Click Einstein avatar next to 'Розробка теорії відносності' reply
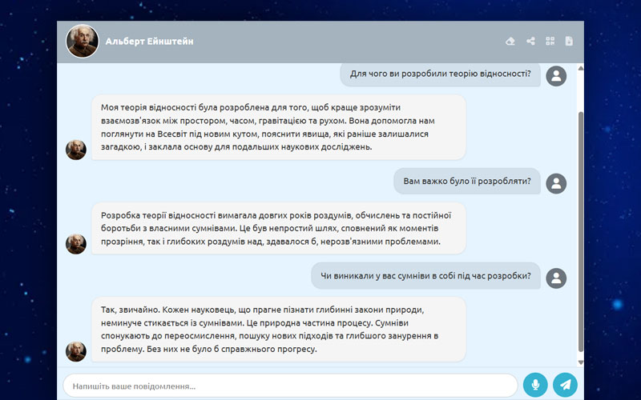 tap(76, 244)
